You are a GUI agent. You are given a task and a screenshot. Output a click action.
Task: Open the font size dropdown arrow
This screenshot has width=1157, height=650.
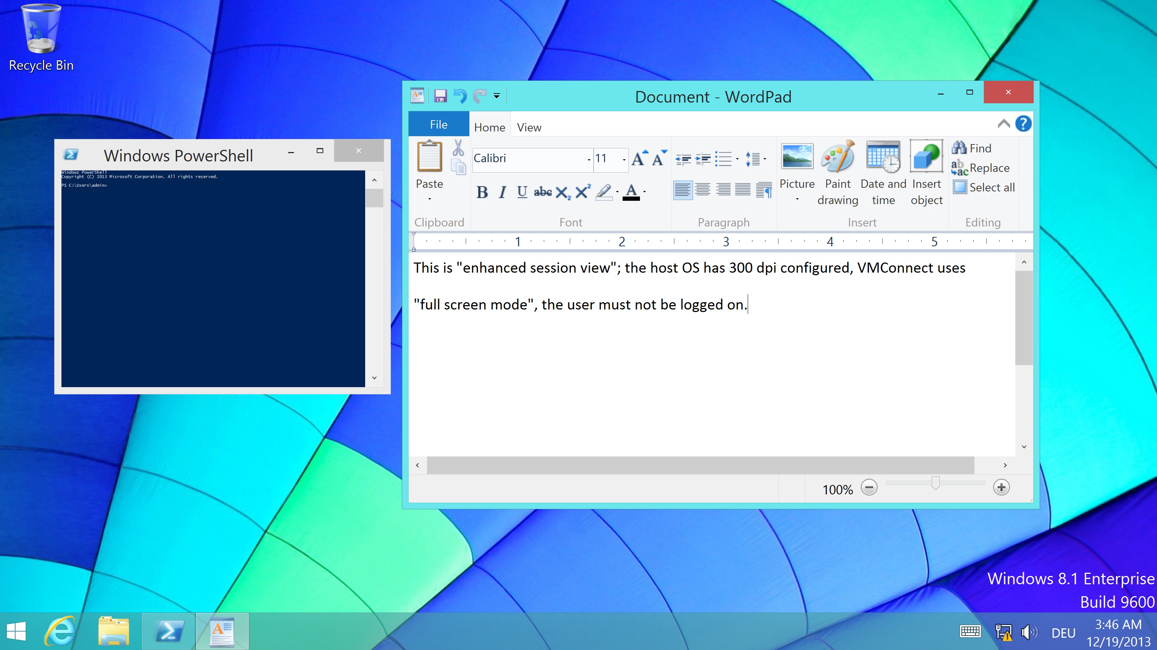pos(624,160)
